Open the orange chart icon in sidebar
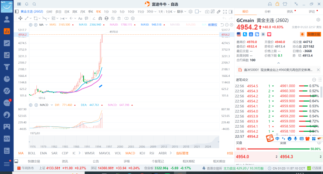Image resolution: width=323 pixels, height=174 pixels. coord(7,31)
